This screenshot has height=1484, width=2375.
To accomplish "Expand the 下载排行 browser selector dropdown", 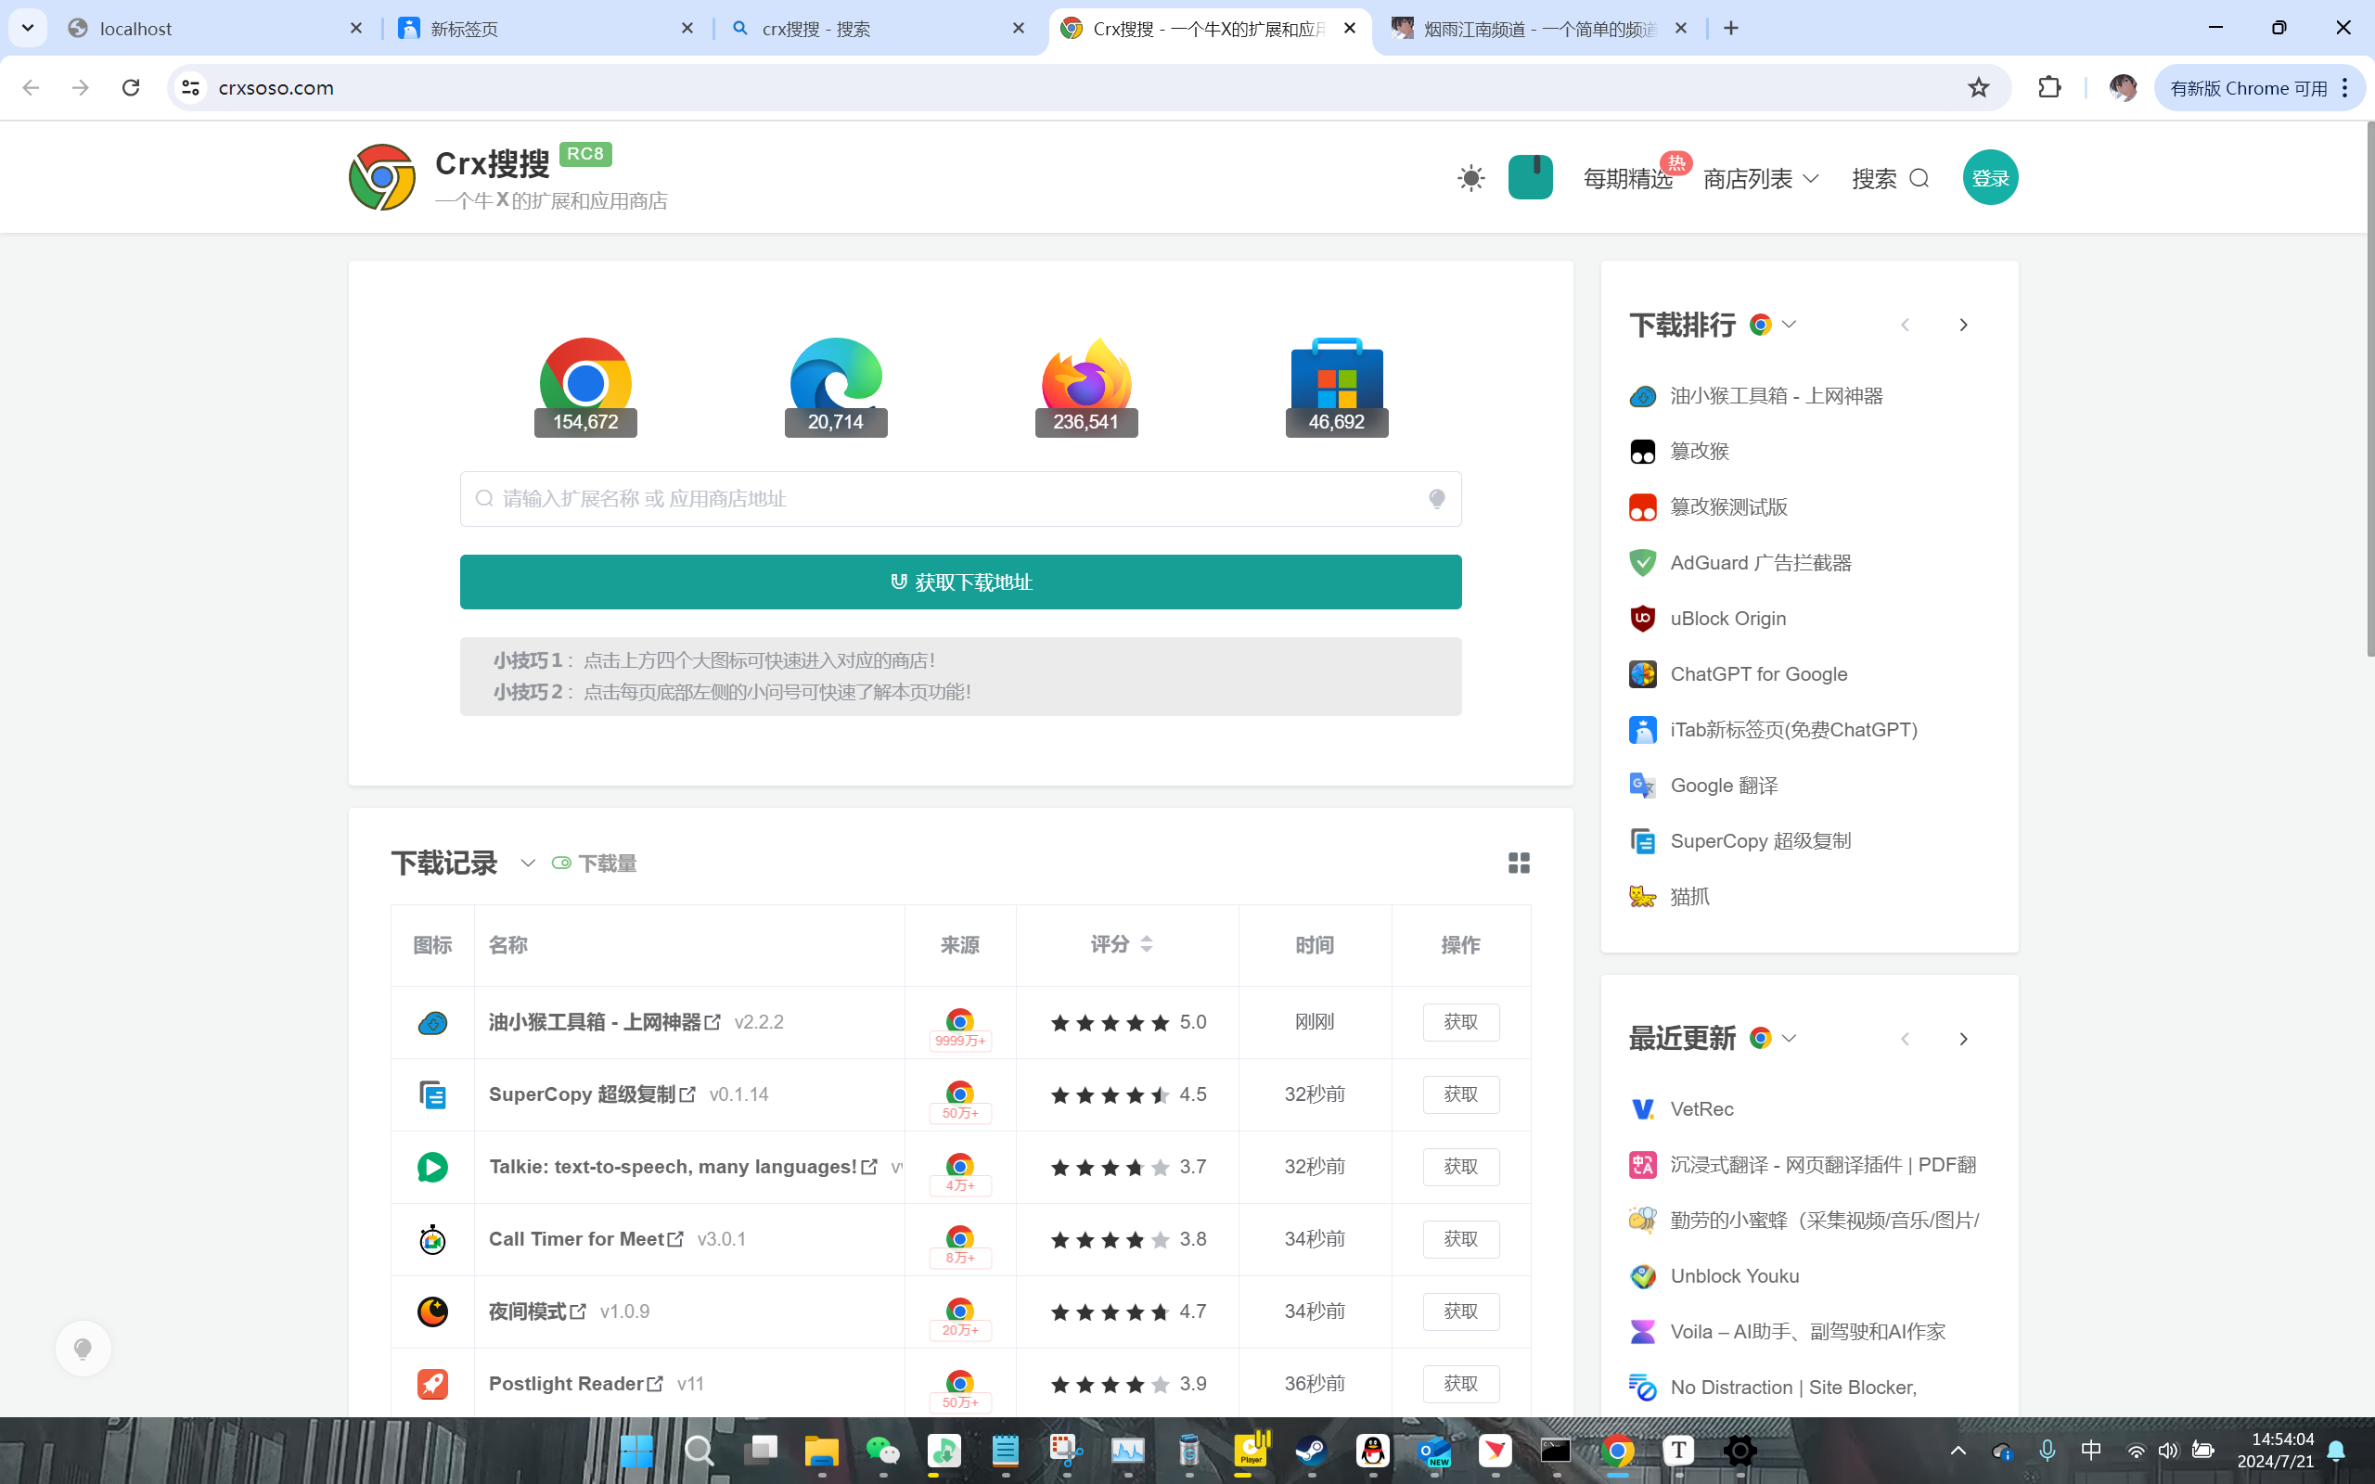I will 1788,325.
